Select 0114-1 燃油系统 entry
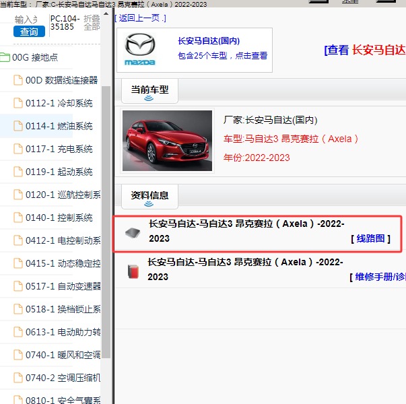This screenshot has height=404, width=406. pyautogui.click(x=59, y=126)
